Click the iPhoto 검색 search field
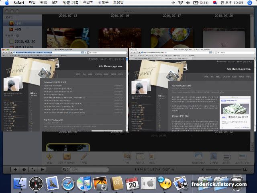The height and width of the screenshot is (193, 257). 89,169
